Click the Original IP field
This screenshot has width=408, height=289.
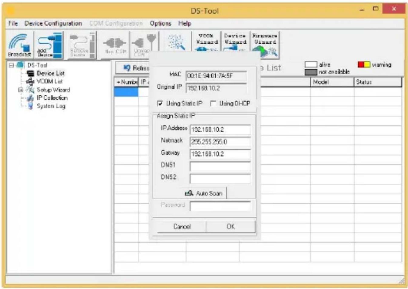[x=216, y=88]
